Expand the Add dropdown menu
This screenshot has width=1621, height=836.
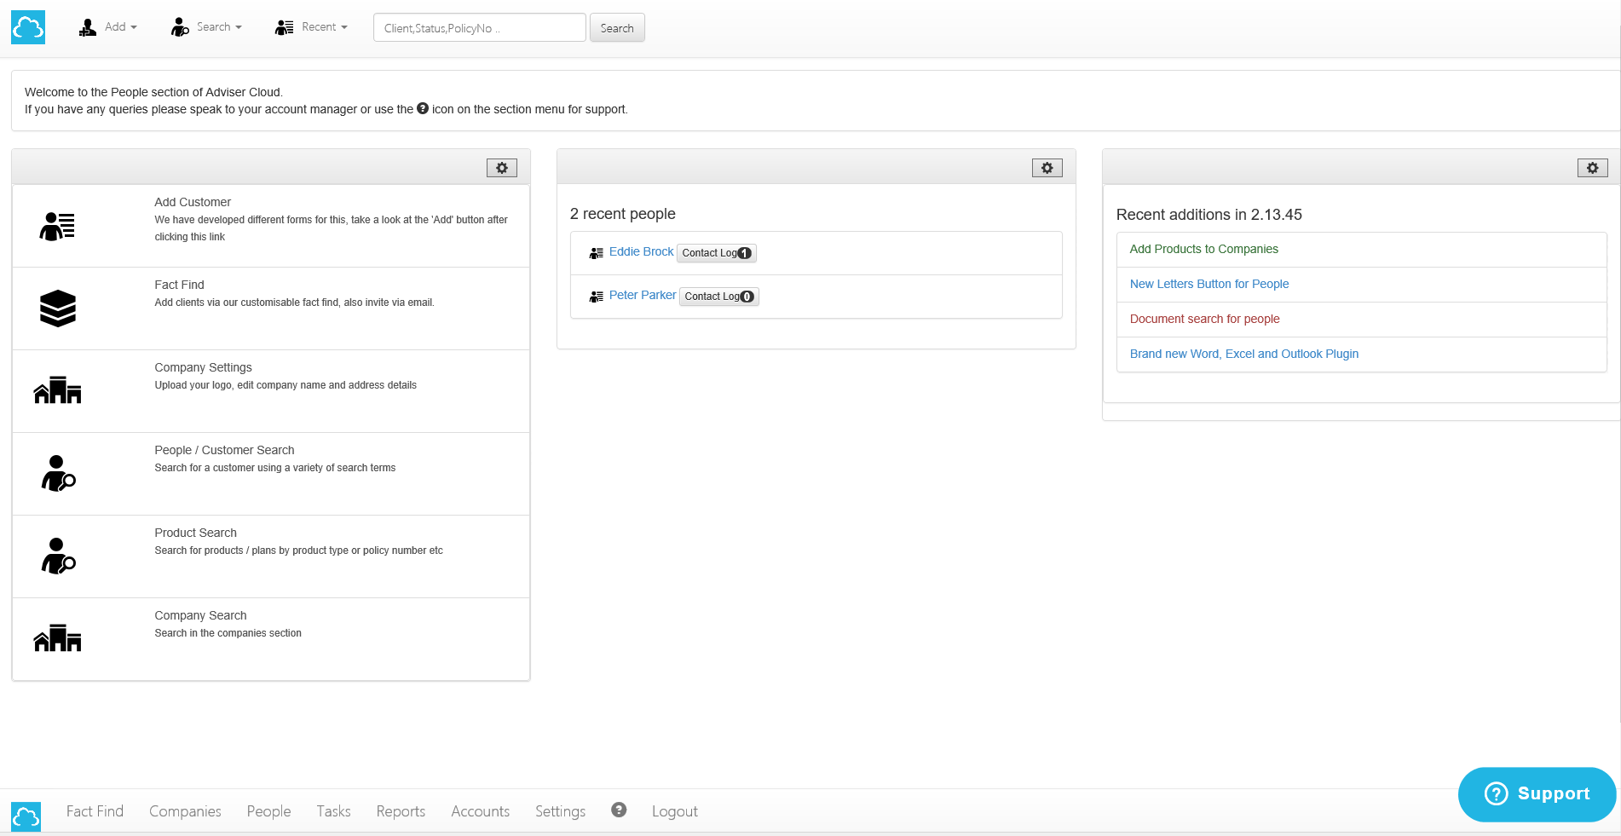[108, 27]
